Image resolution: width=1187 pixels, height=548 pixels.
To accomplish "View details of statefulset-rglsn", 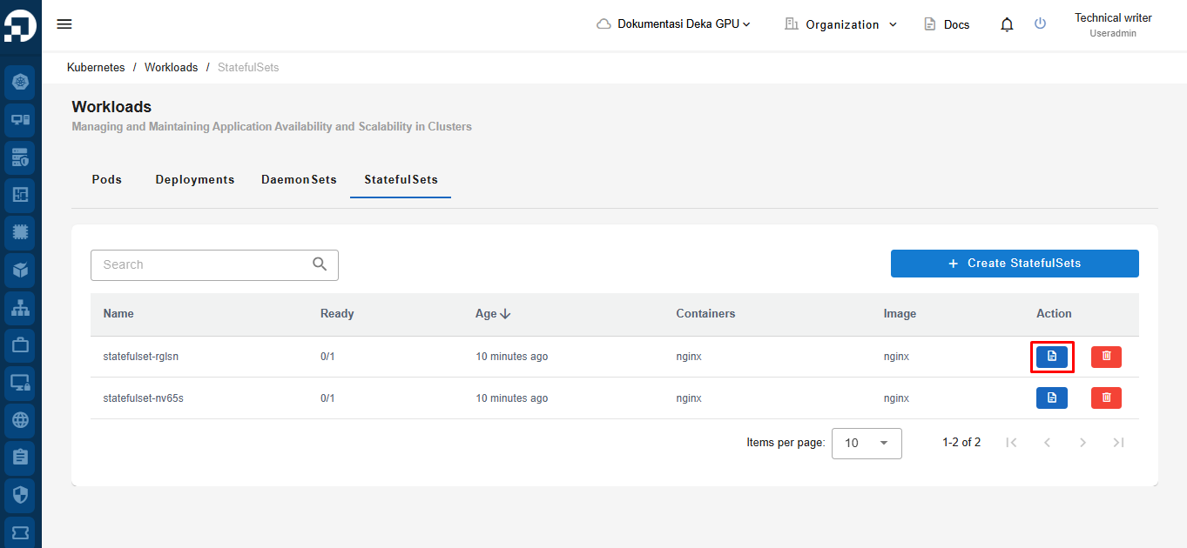I will 1051,357.
